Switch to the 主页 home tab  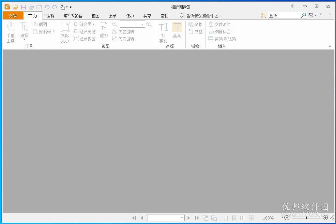click(33, 16)
